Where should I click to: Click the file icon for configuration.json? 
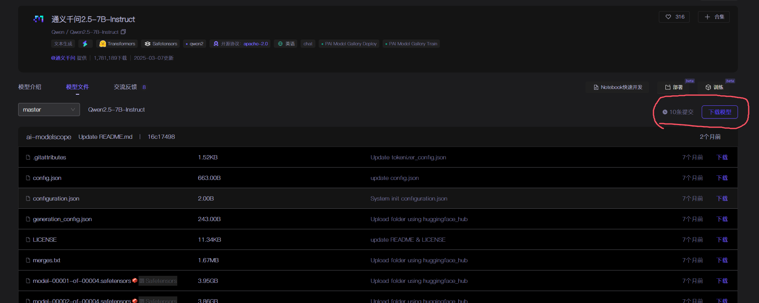coord(28,198)
